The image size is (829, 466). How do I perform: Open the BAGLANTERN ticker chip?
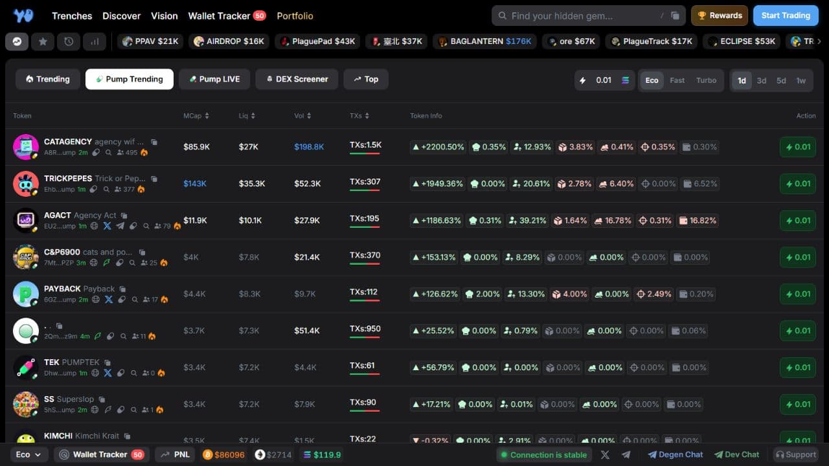point(485,41)
